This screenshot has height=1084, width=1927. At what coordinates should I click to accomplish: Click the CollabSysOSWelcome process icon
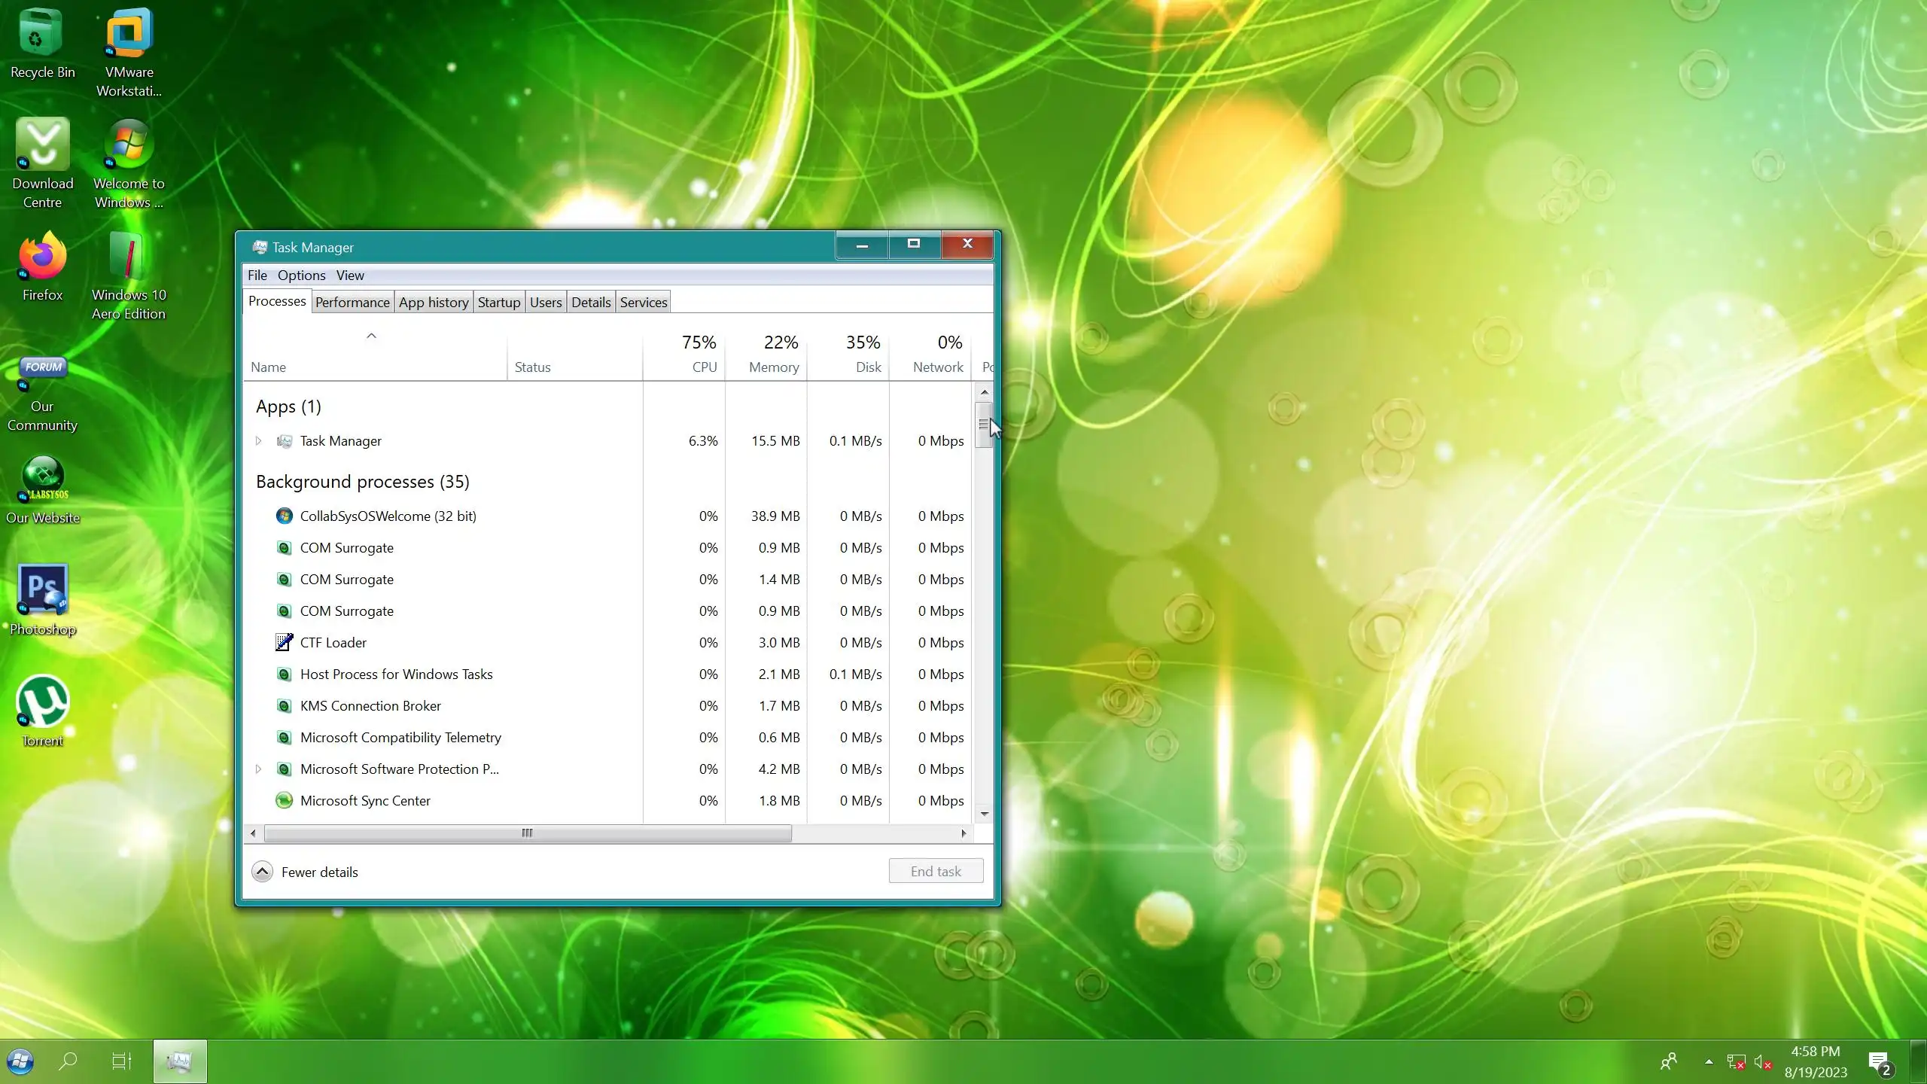tap(284, 516)
